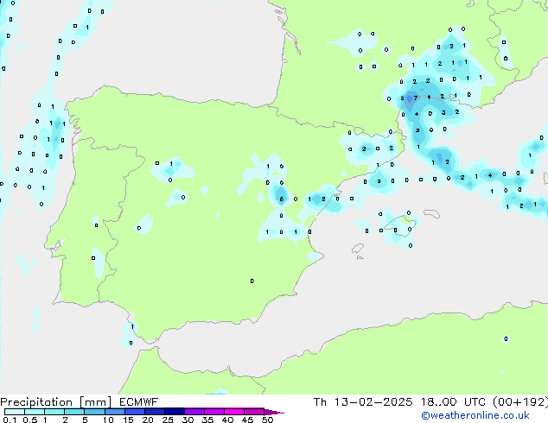Viewport: 548px width, 423px height.
Task: Click the 25–30 mm dark blue swatch
Action: [175, 412]
